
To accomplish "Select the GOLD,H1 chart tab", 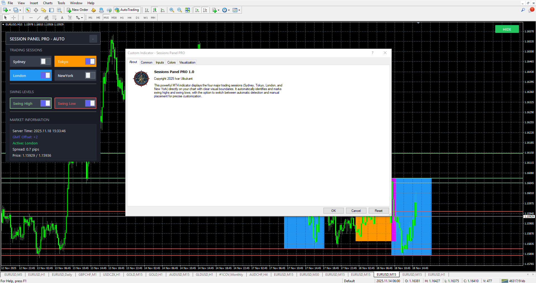I will (156, 275).
